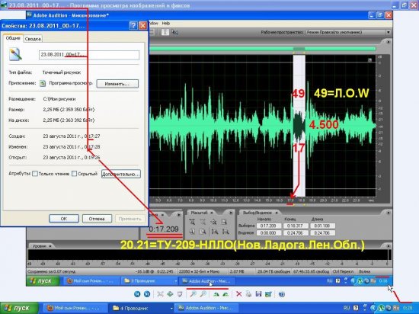Open the Масштаб panel options arrow
Image resolution: width=419 pixels, height=314 pixels.
point(231,213)
